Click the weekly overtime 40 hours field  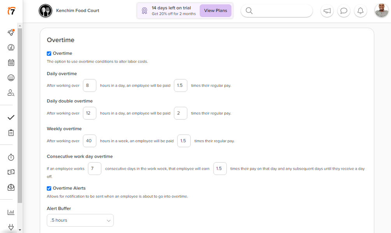pyautogui.click(x=89, y=141)
